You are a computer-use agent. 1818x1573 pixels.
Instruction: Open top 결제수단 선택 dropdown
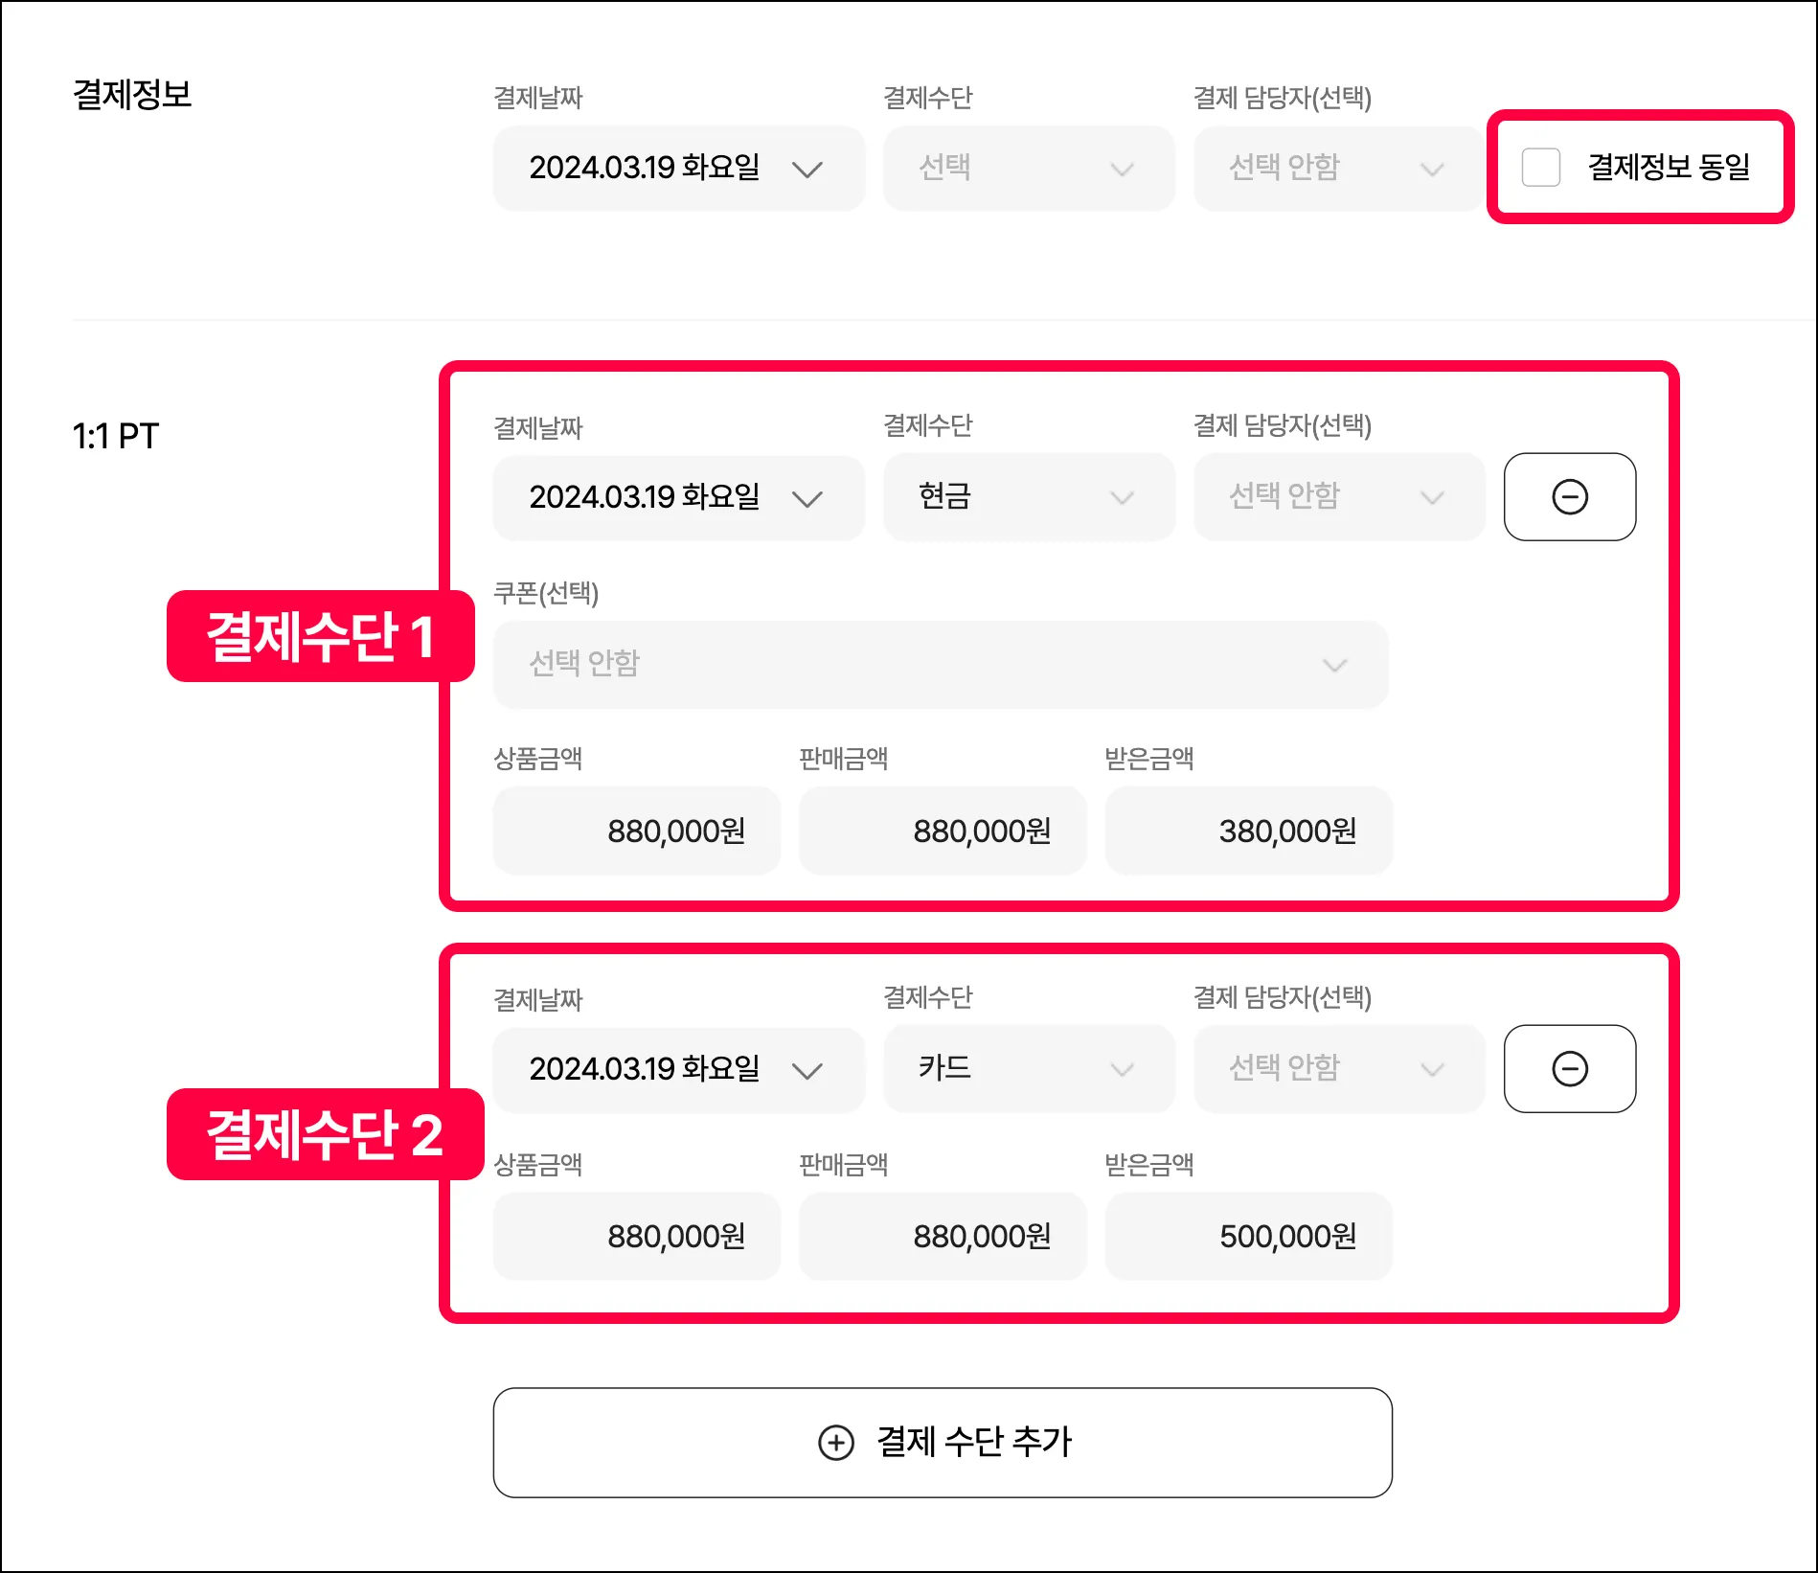coord(1028,169)
